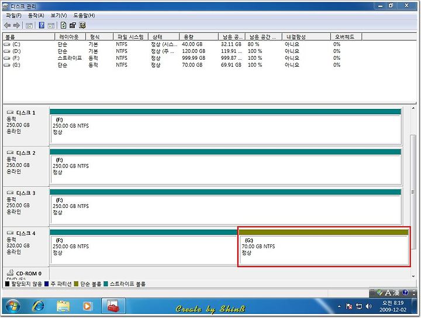
Task: Select the F: 250 GB partition on 디스크 4
Action: tap(144, 247)
